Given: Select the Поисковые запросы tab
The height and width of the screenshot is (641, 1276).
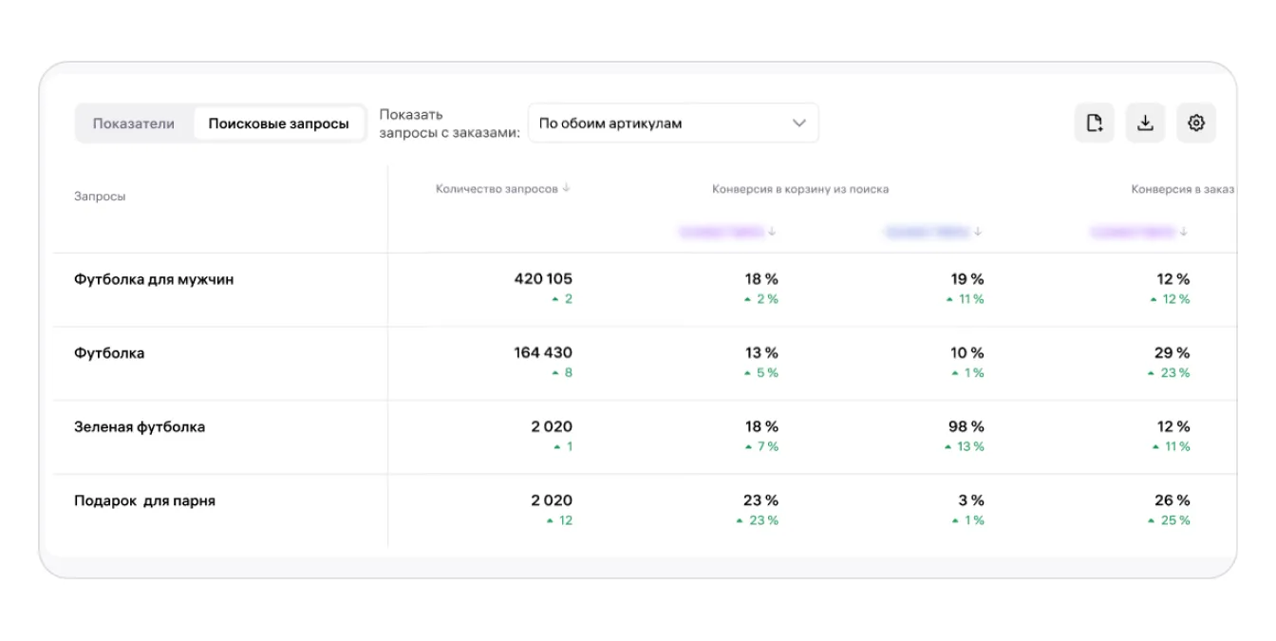Looking at the screenshot, I should coord(278,123).
